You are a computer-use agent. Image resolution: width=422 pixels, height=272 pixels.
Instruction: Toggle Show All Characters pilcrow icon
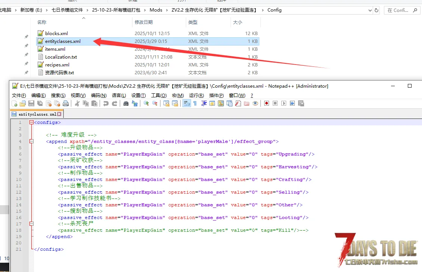(x=194, y=103)
